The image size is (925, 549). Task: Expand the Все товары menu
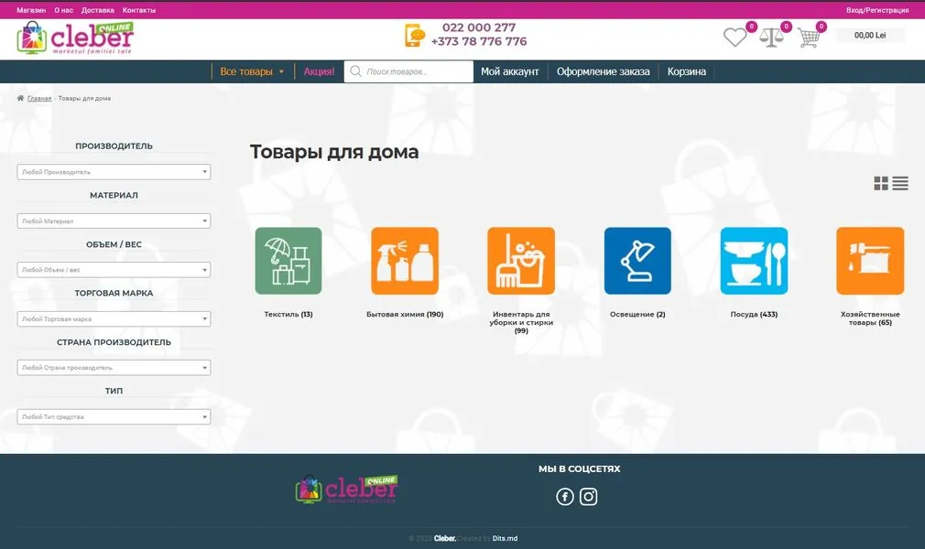pos(252,71)
